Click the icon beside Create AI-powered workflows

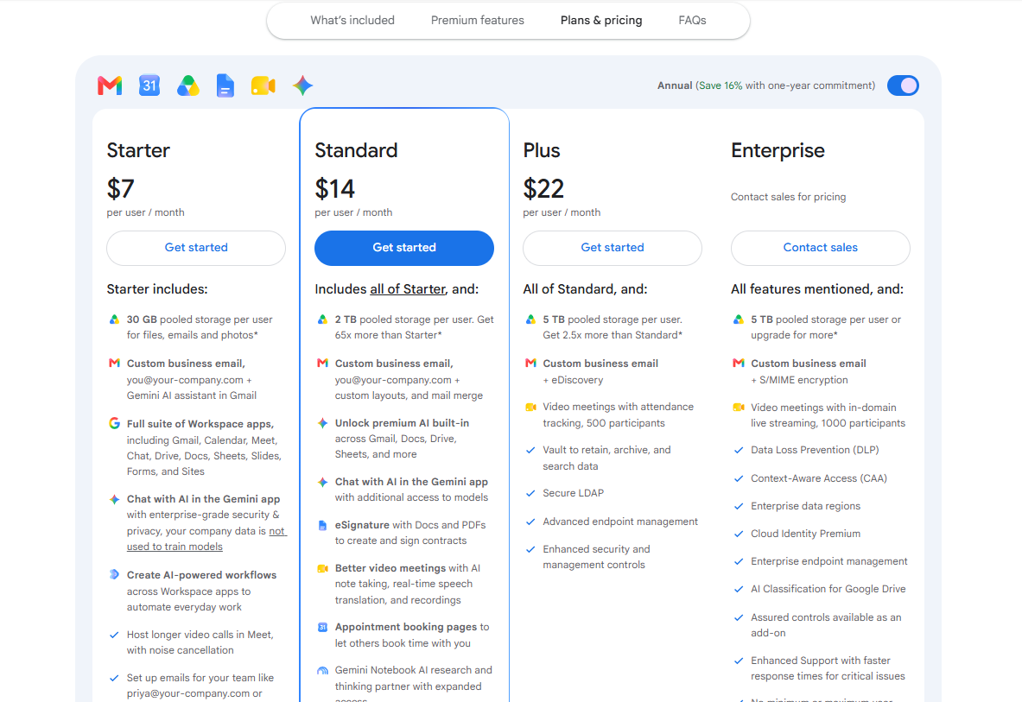click(114, 574)
